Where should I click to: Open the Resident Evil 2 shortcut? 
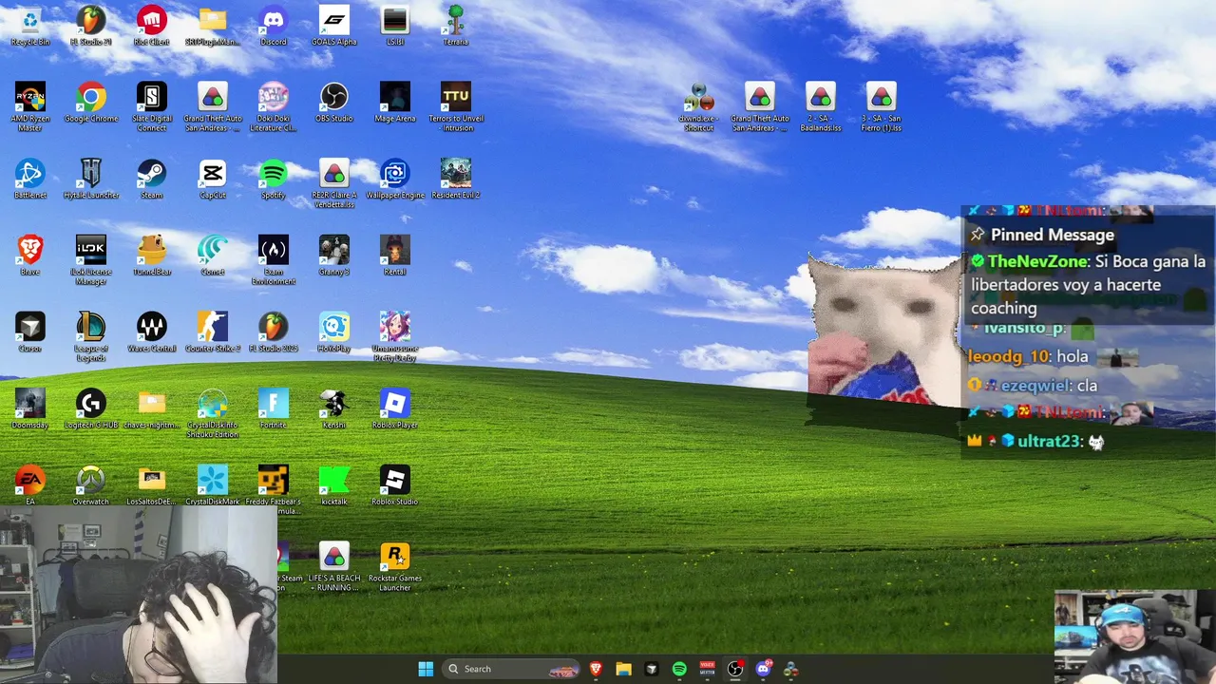coord(456,180)
